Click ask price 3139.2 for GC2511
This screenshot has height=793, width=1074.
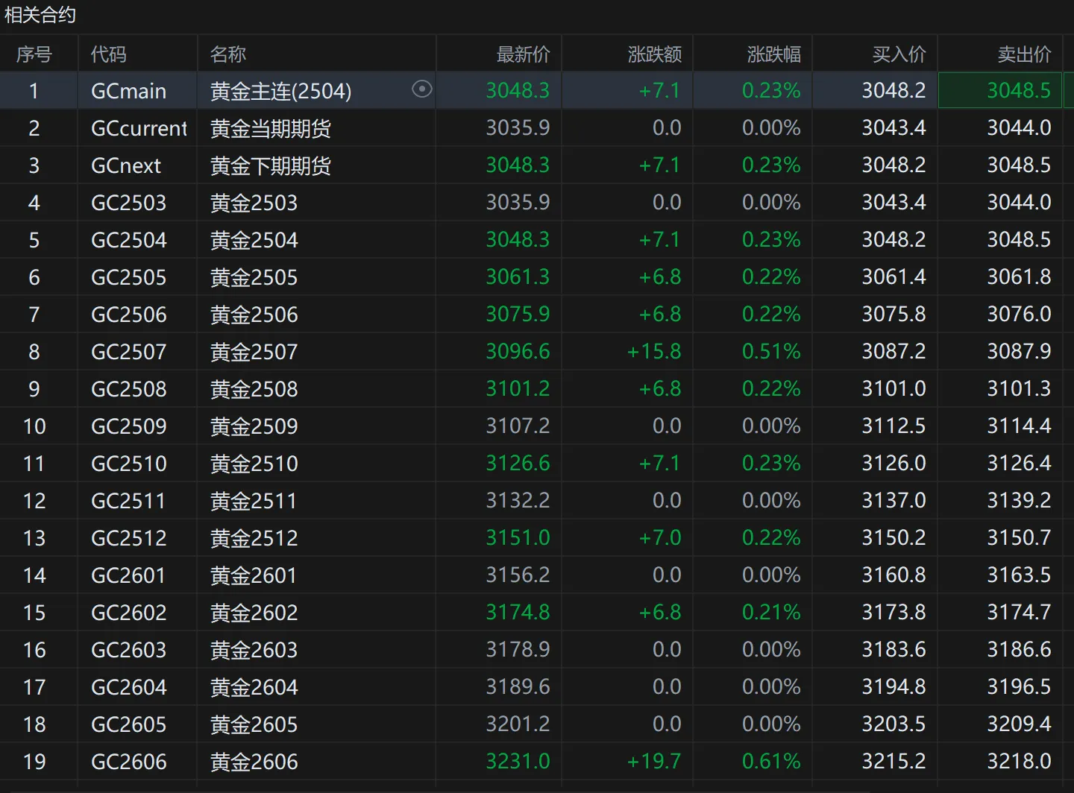pos(1019,500)
